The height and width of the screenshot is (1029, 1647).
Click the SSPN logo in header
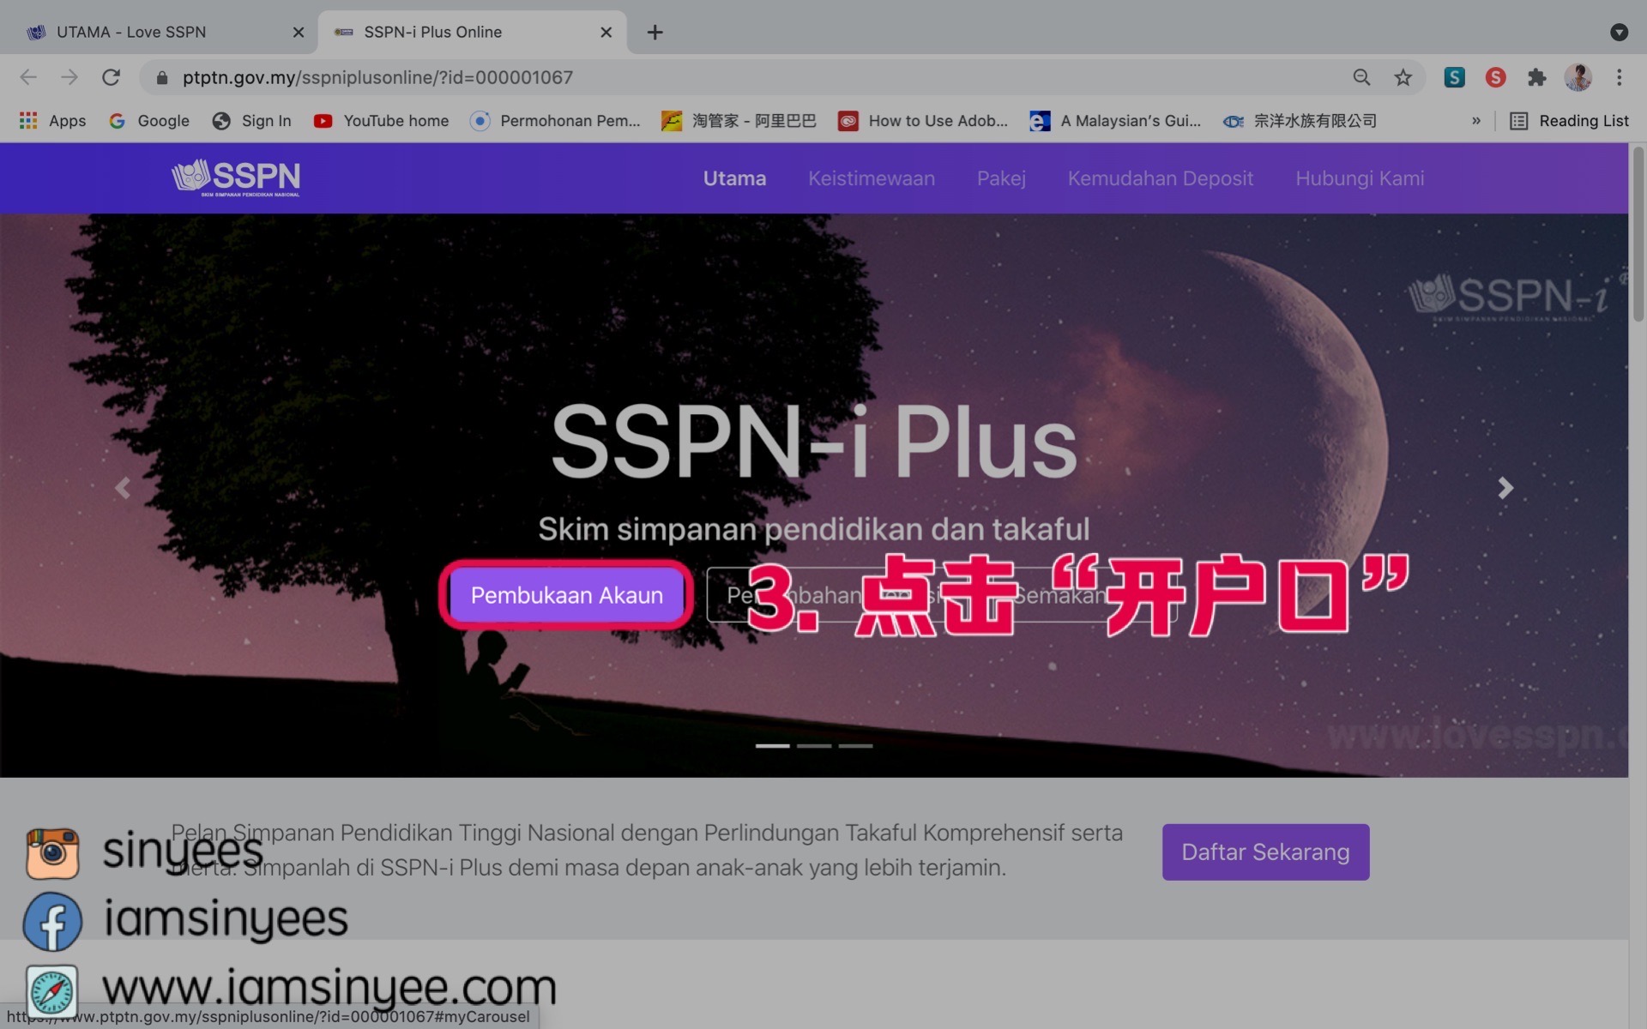(x=236, y=178)
